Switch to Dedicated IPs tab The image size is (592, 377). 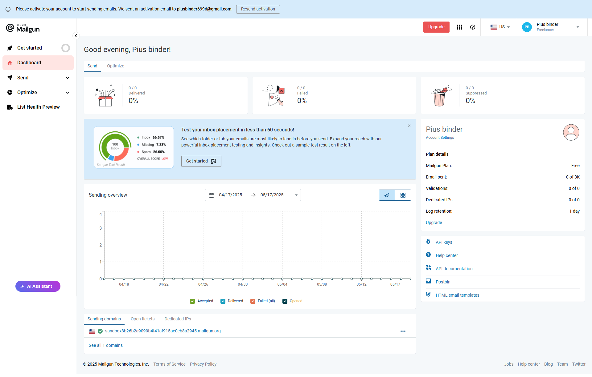178,319
